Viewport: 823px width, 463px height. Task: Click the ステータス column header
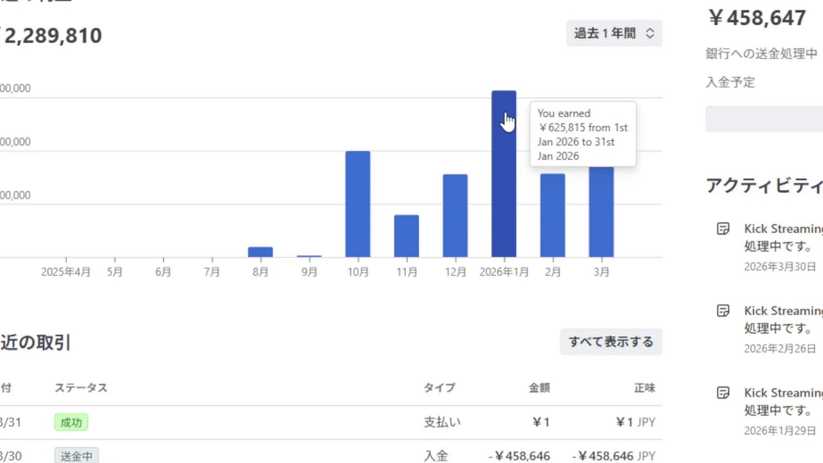click(x=81, y=388)
